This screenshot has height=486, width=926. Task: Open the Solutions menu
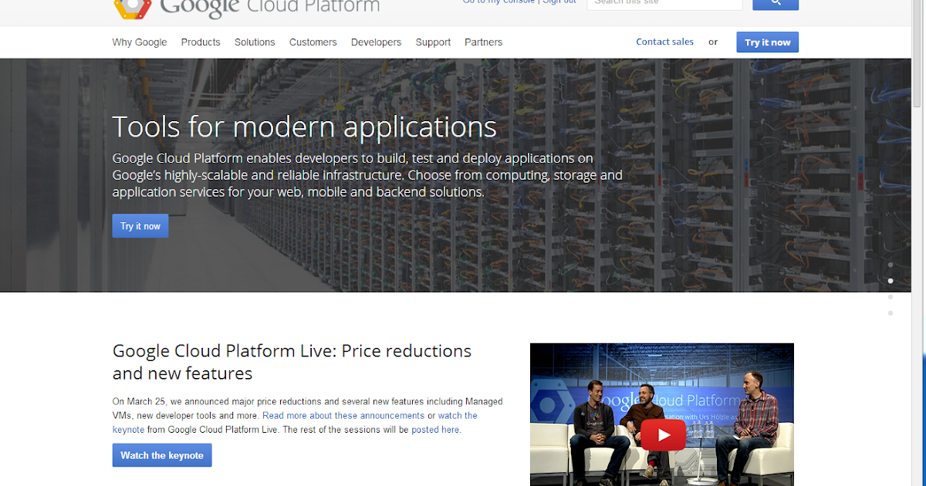click(x=255, y=42)
